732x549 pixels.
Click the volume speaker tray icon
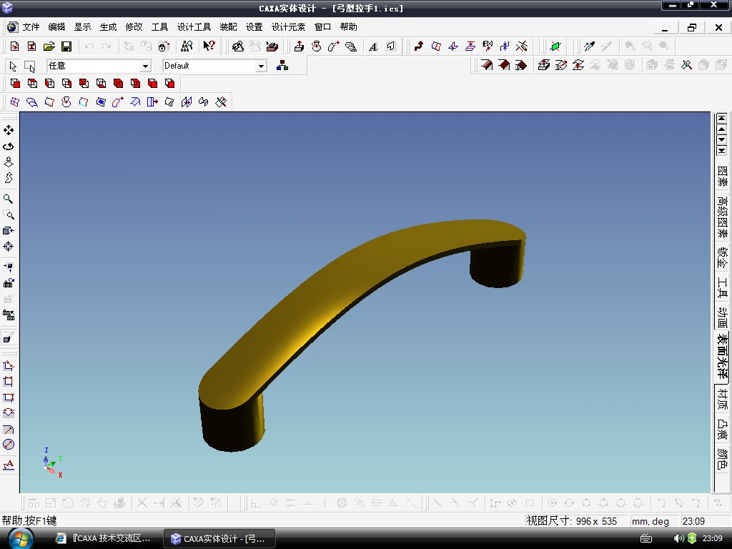(678, 538)
